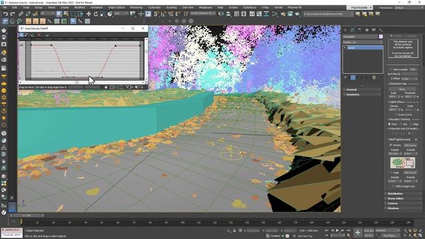
Task: Click the Render Setup teapot icon
Action: pyautogui.click(x=284, y=13)
